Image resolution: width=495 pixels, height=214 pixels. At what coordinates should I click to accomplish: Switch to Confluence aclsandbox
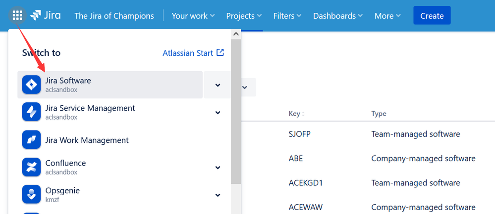coord(110,167)
